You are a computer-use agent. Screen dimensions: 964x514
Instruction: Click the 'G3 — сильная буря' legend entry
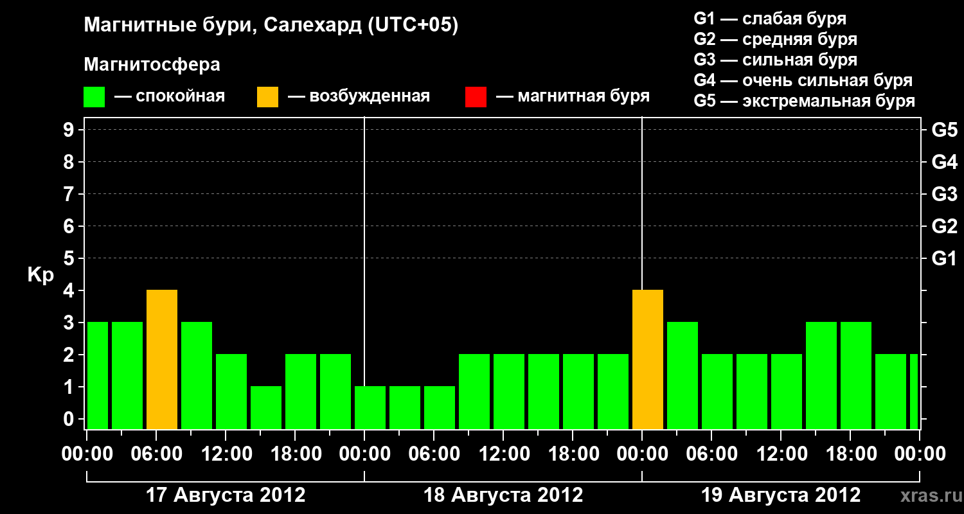(x=776, y=60)
